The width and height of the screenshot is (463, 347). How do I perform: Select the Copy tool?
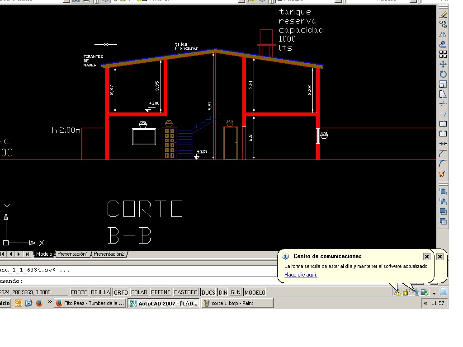click(443, 23)
